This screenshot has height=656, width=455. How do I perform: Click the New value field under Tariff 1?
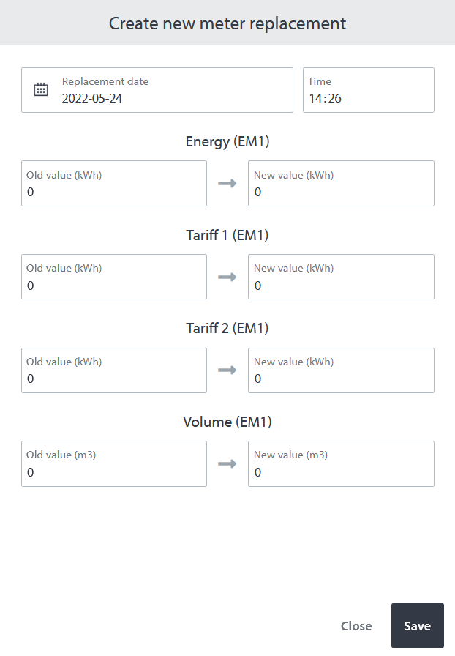coord(341,277)
